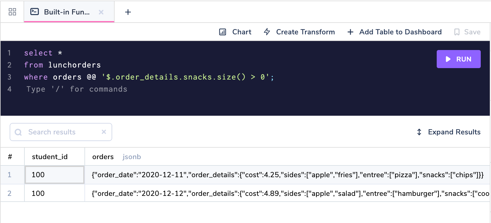Click the orders column header

tap(103, 157)
